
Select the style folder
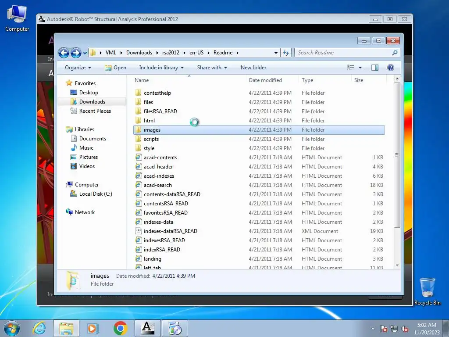pyautogui.click(x=259, y=148)
